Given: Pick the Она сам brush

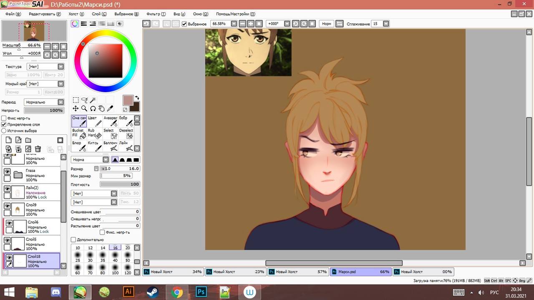Looking at the screenshot, I should coord(79,121).
